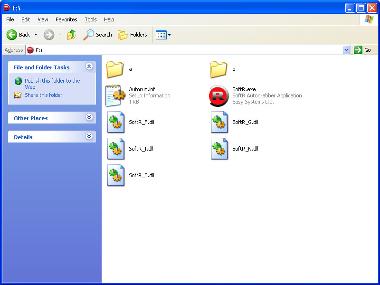Select the SoftR_G.dll file icon

[219, 122]
